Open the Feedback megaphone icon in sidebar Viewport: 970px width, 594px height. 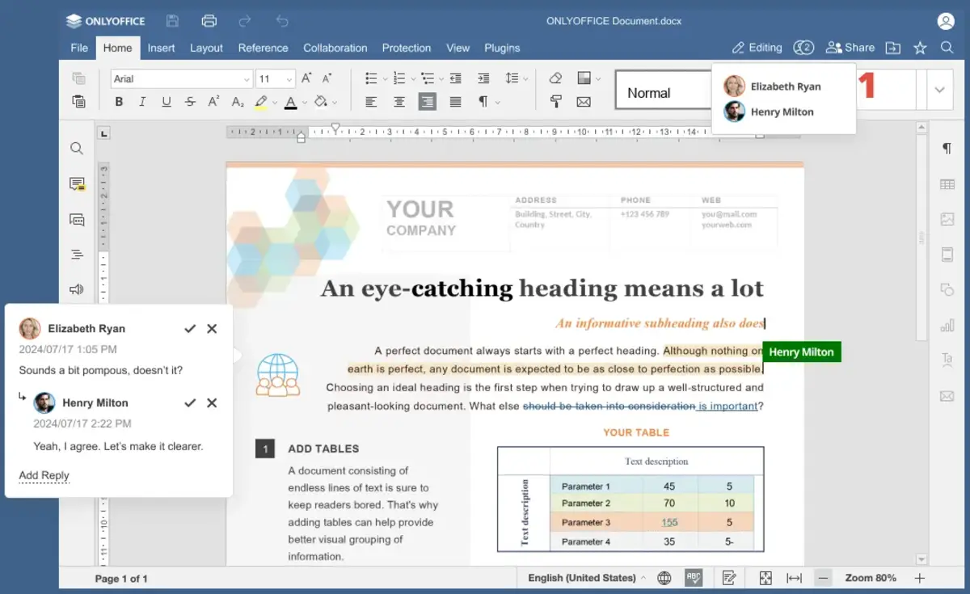click(77, 289)
